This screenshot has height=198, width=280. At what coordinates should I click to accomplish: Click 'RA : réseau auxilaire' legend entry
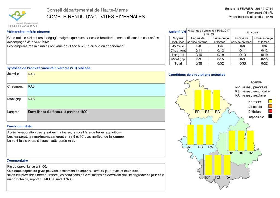[250, 95]
